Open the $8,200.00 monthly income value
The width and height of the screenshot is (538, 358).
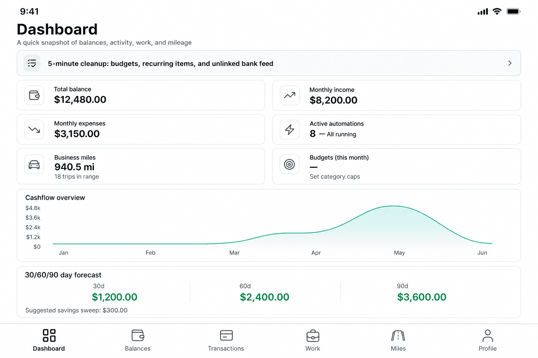(333, 100)
